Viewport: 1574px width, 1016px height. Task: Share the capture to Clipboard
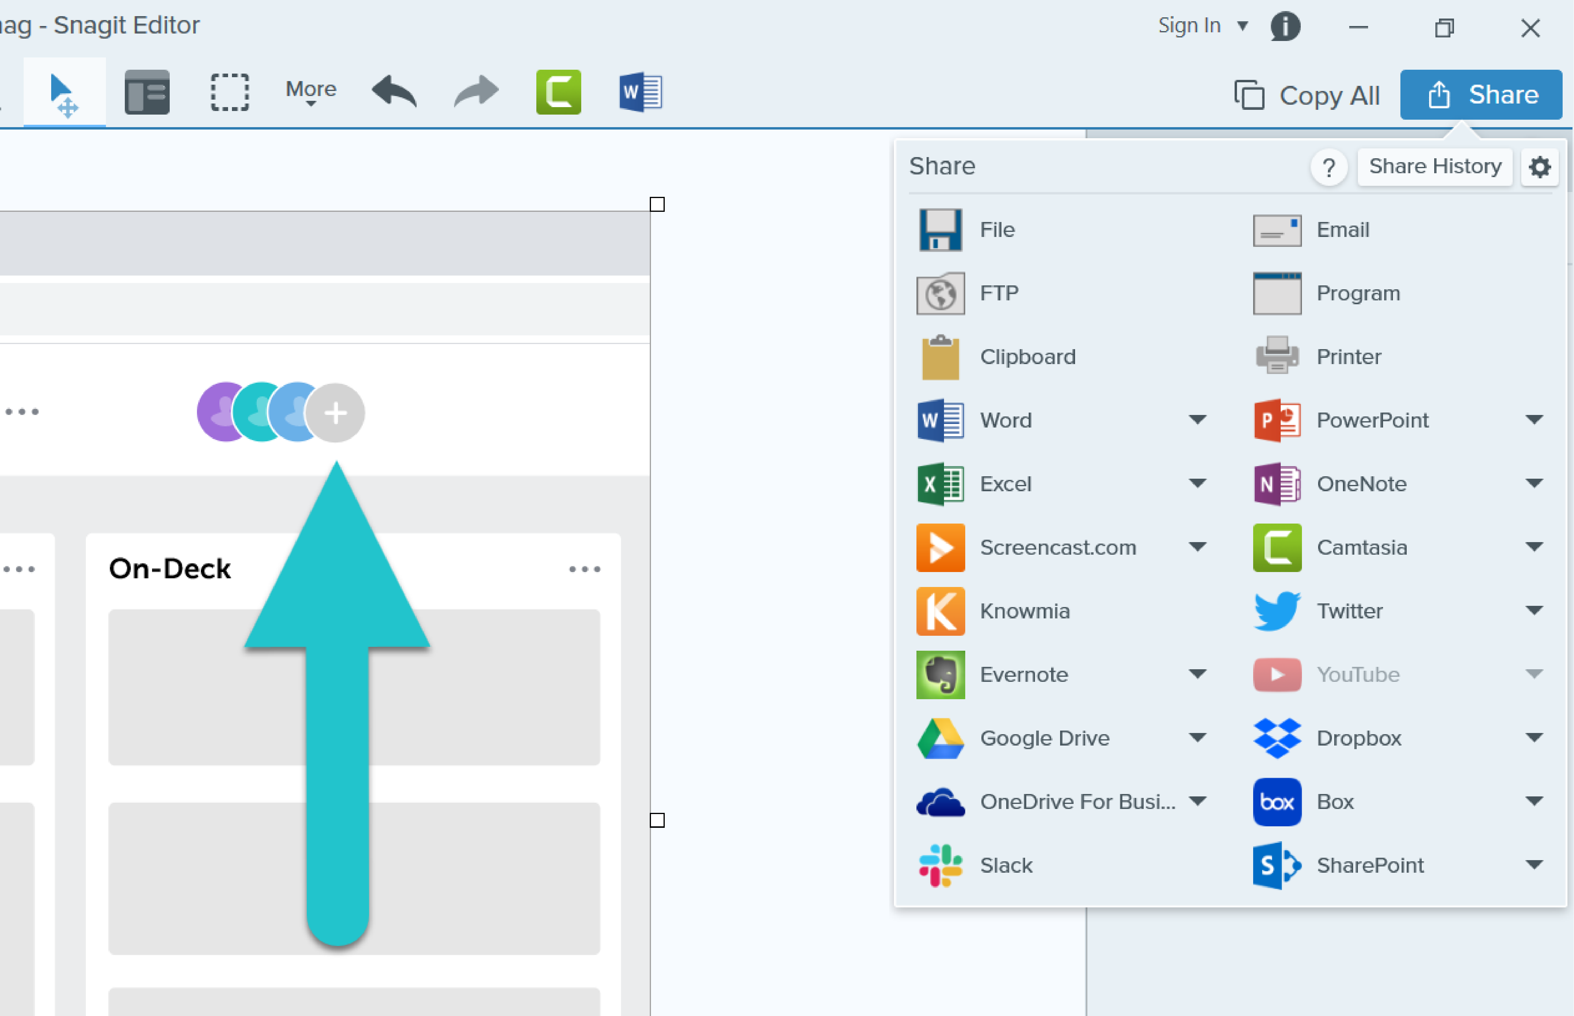pos(1027,356)
